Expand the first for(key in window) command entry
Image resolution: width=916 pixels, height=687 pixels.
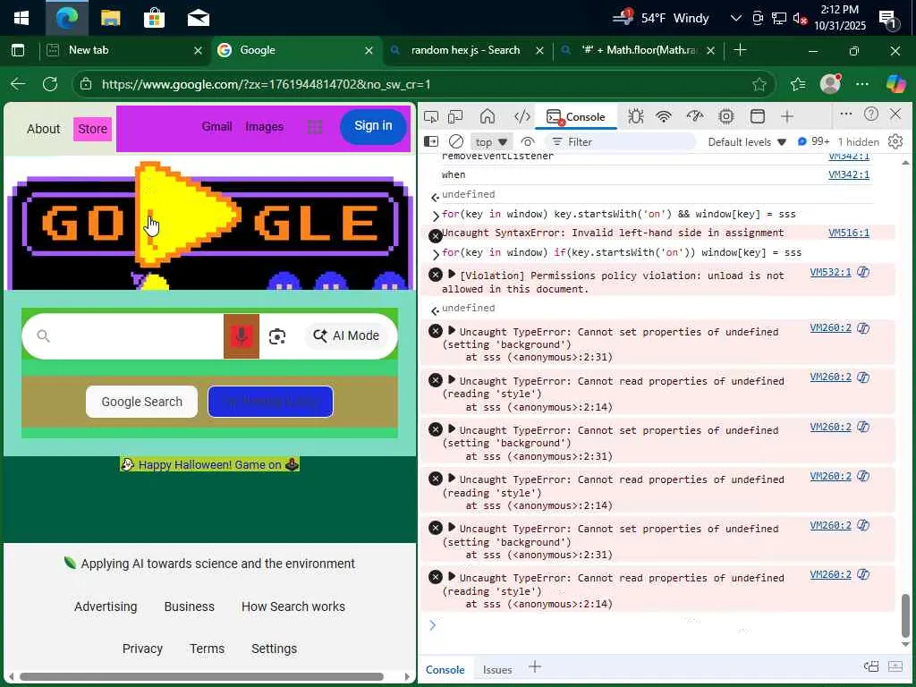[x=436, y=216]
